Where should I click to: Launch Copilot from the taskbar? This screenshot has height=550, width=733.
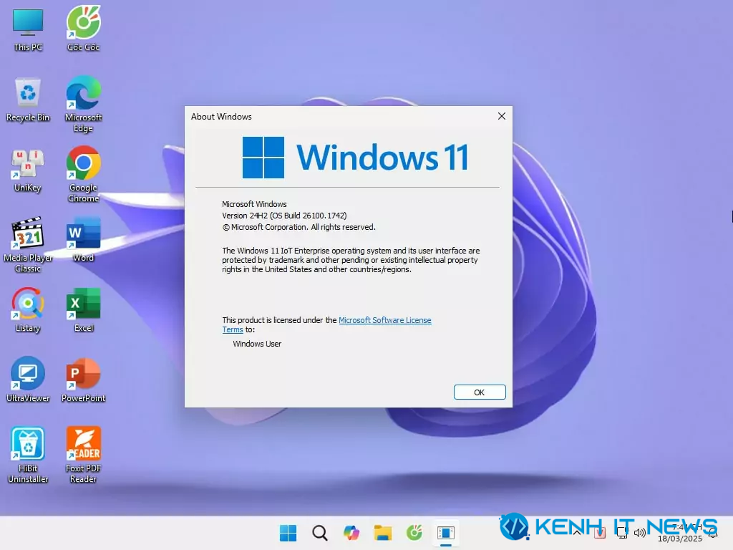click(351, 533)
